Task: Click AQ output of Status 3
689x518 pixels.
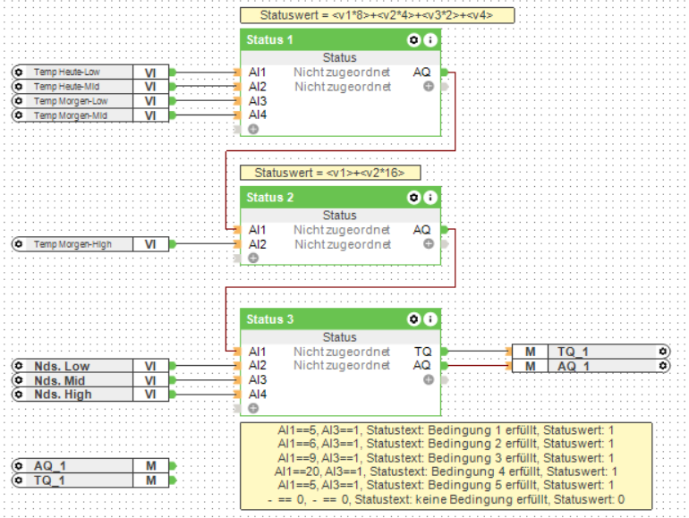Action: point(421,365)
